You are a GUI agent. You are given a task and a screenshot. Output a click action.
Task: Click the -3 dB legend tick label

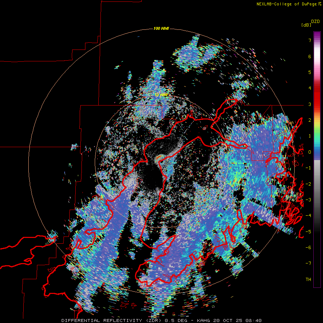point(308,200)
